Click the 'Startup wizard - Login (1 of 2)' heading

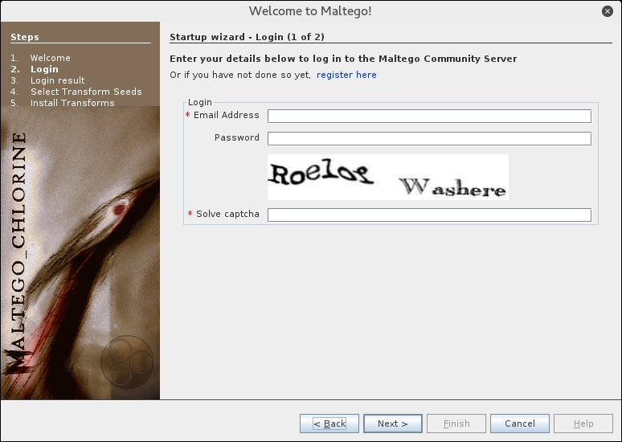click(247, 37)
